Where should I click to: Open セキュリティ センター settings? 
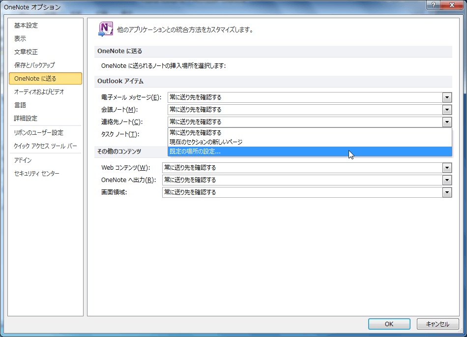coord(45,173)
